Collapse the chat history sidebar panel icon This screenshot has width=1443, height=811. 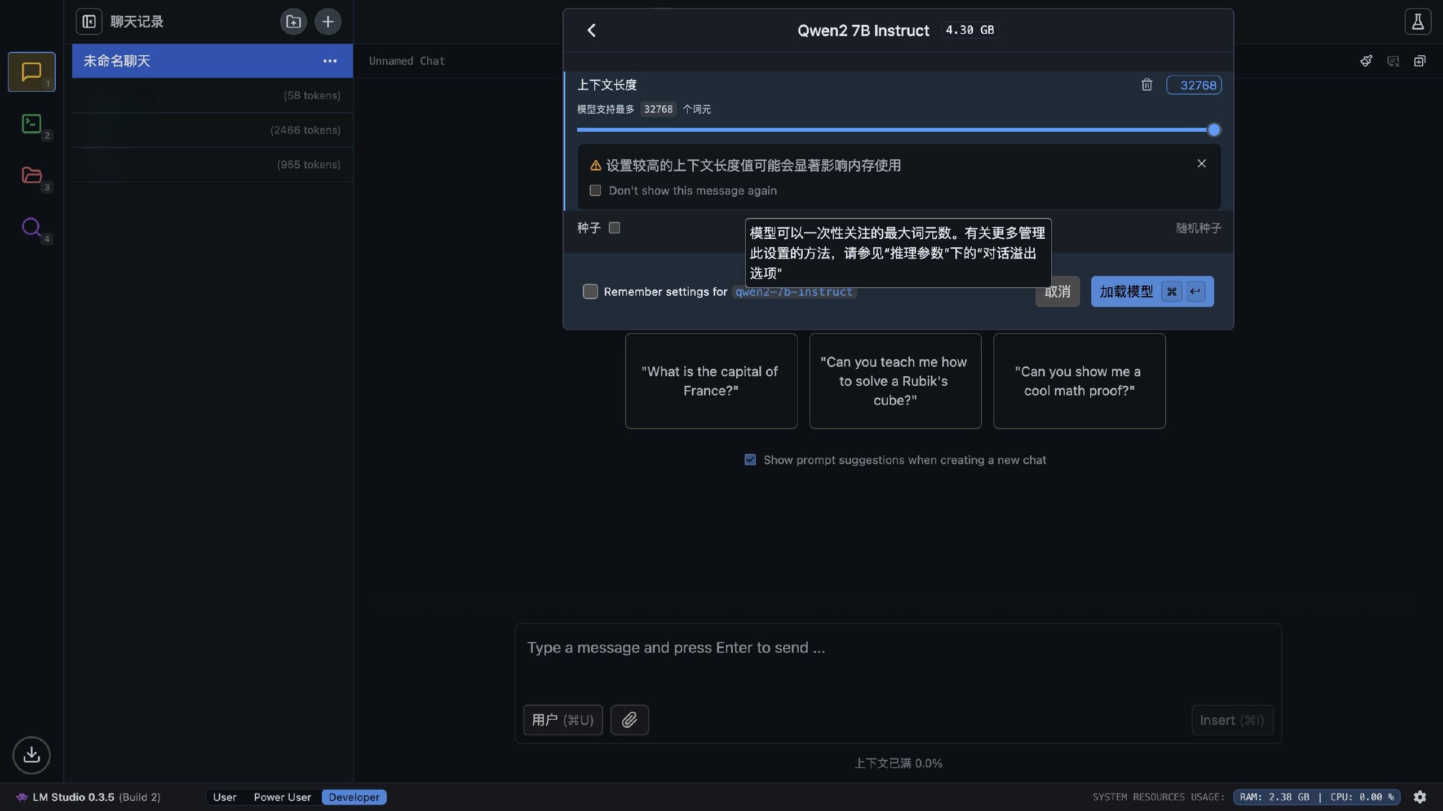[x=89, y=22]
